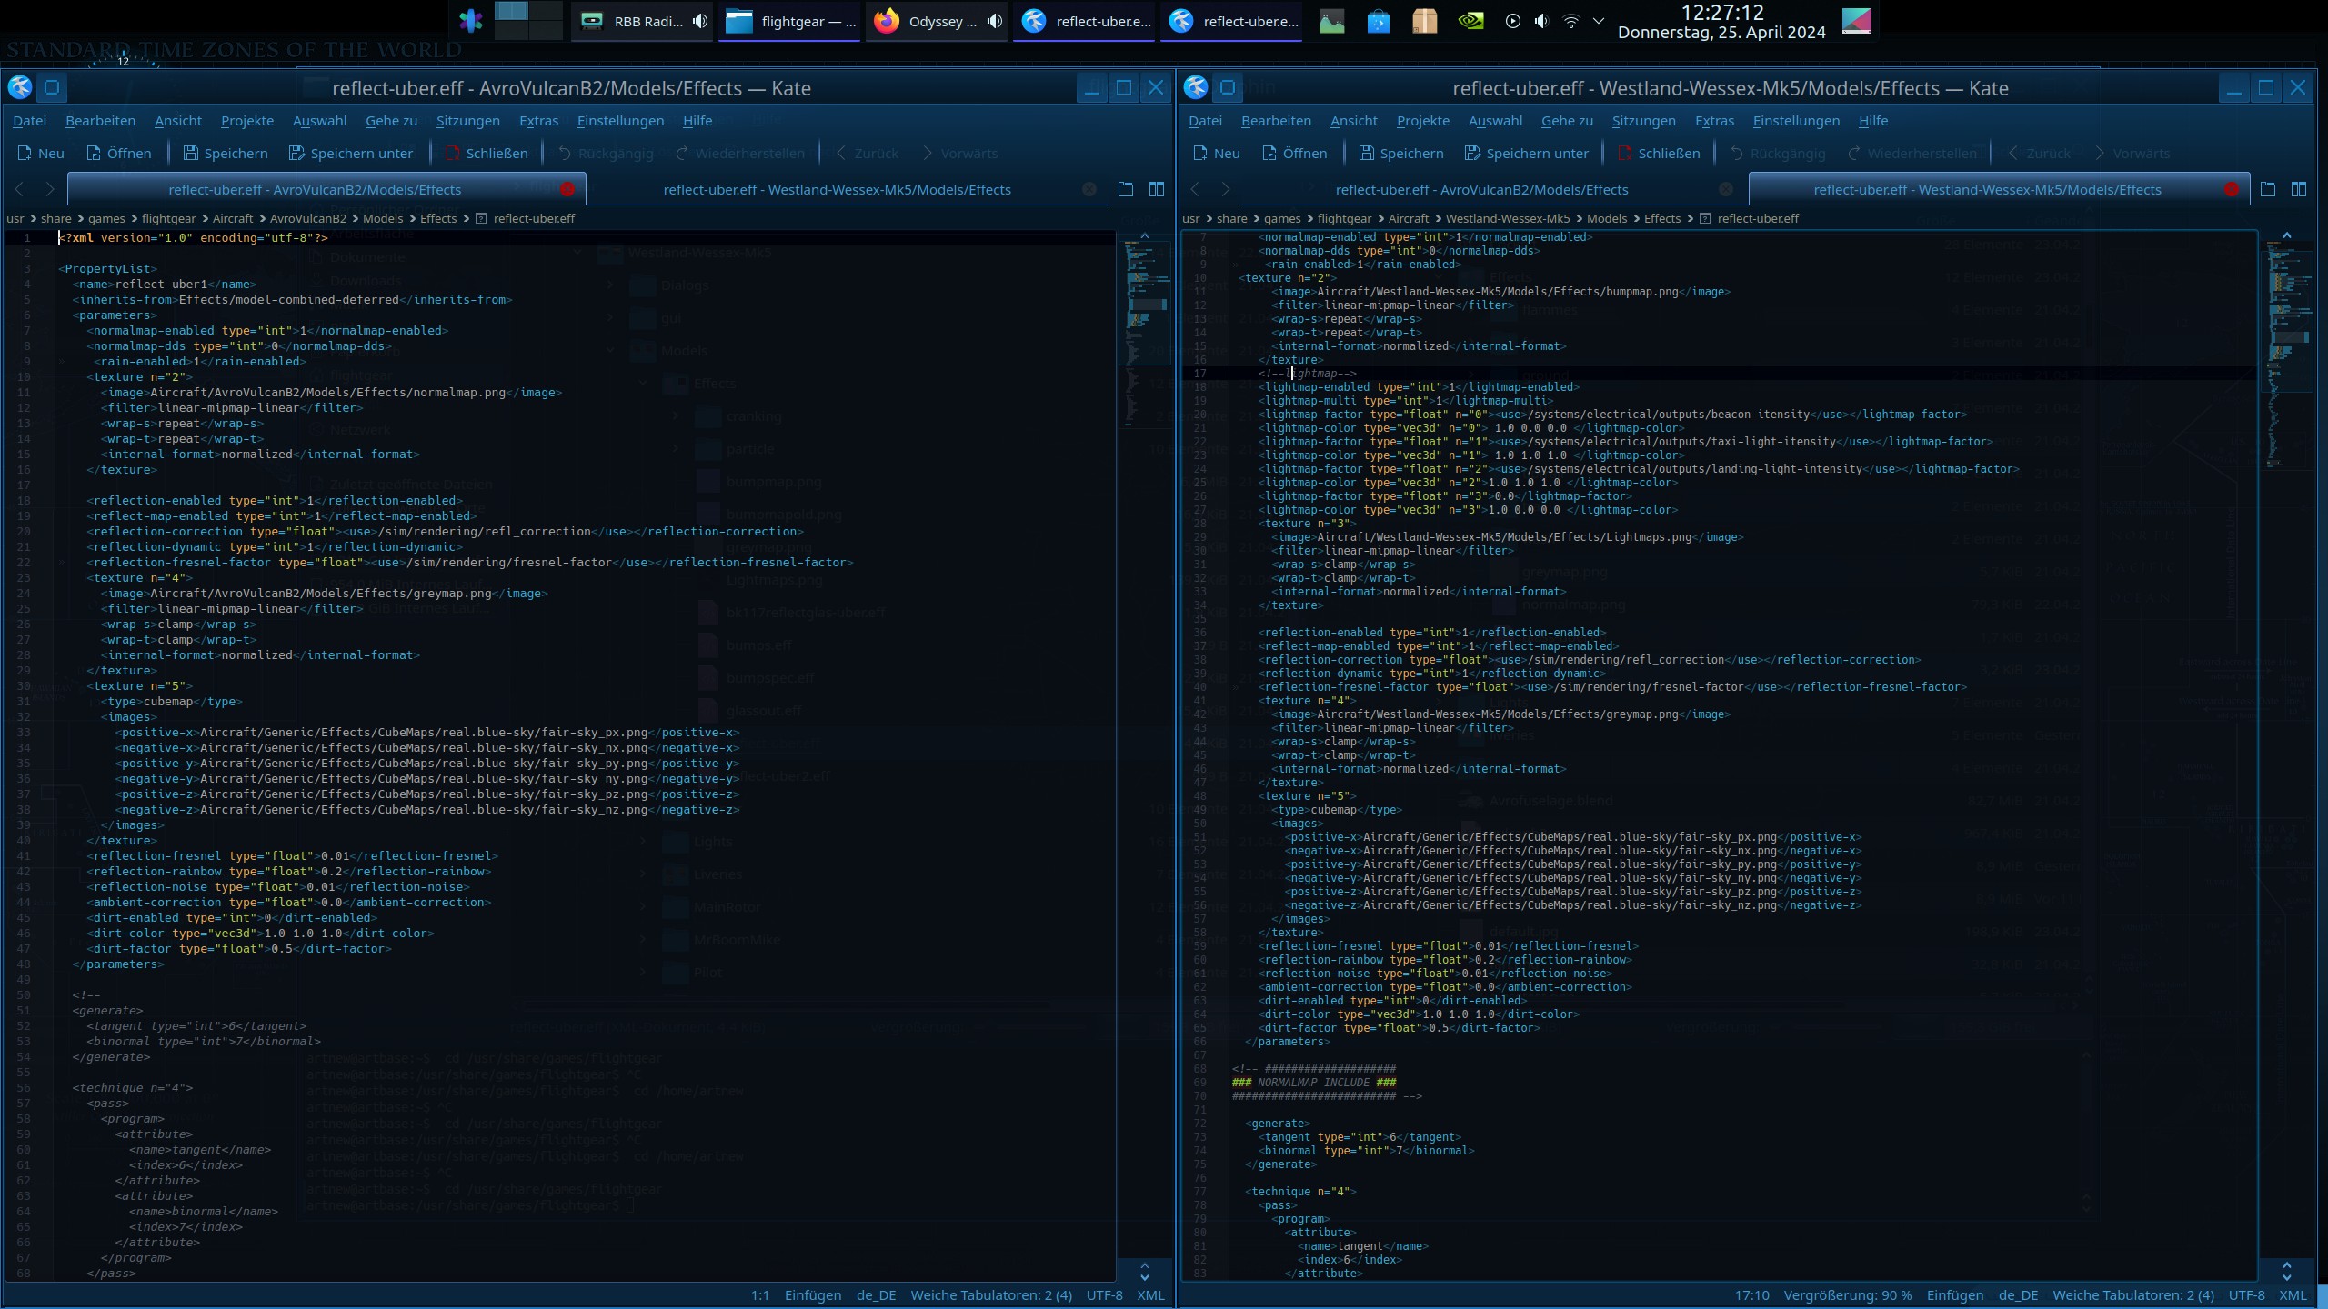Viewport: 2328px width, 1309px height.
Task: Open the flightgear taskbar entry
Action: tap(789, 21)
